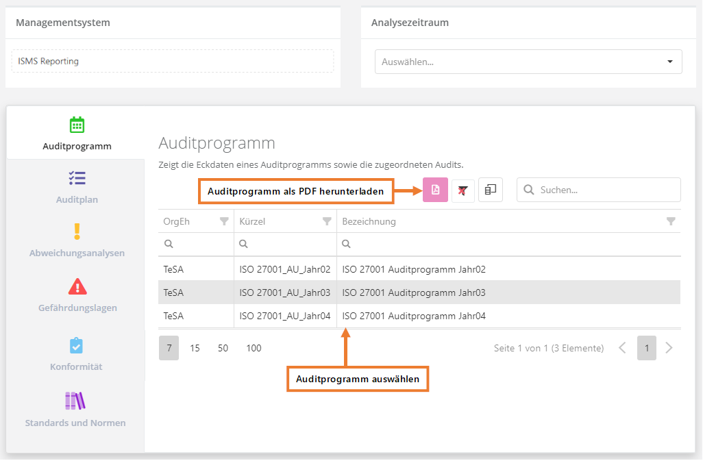Screen dimensions: 703x461
Task: Show the Standards und Normen tab
Action: [x=75, y=410]
